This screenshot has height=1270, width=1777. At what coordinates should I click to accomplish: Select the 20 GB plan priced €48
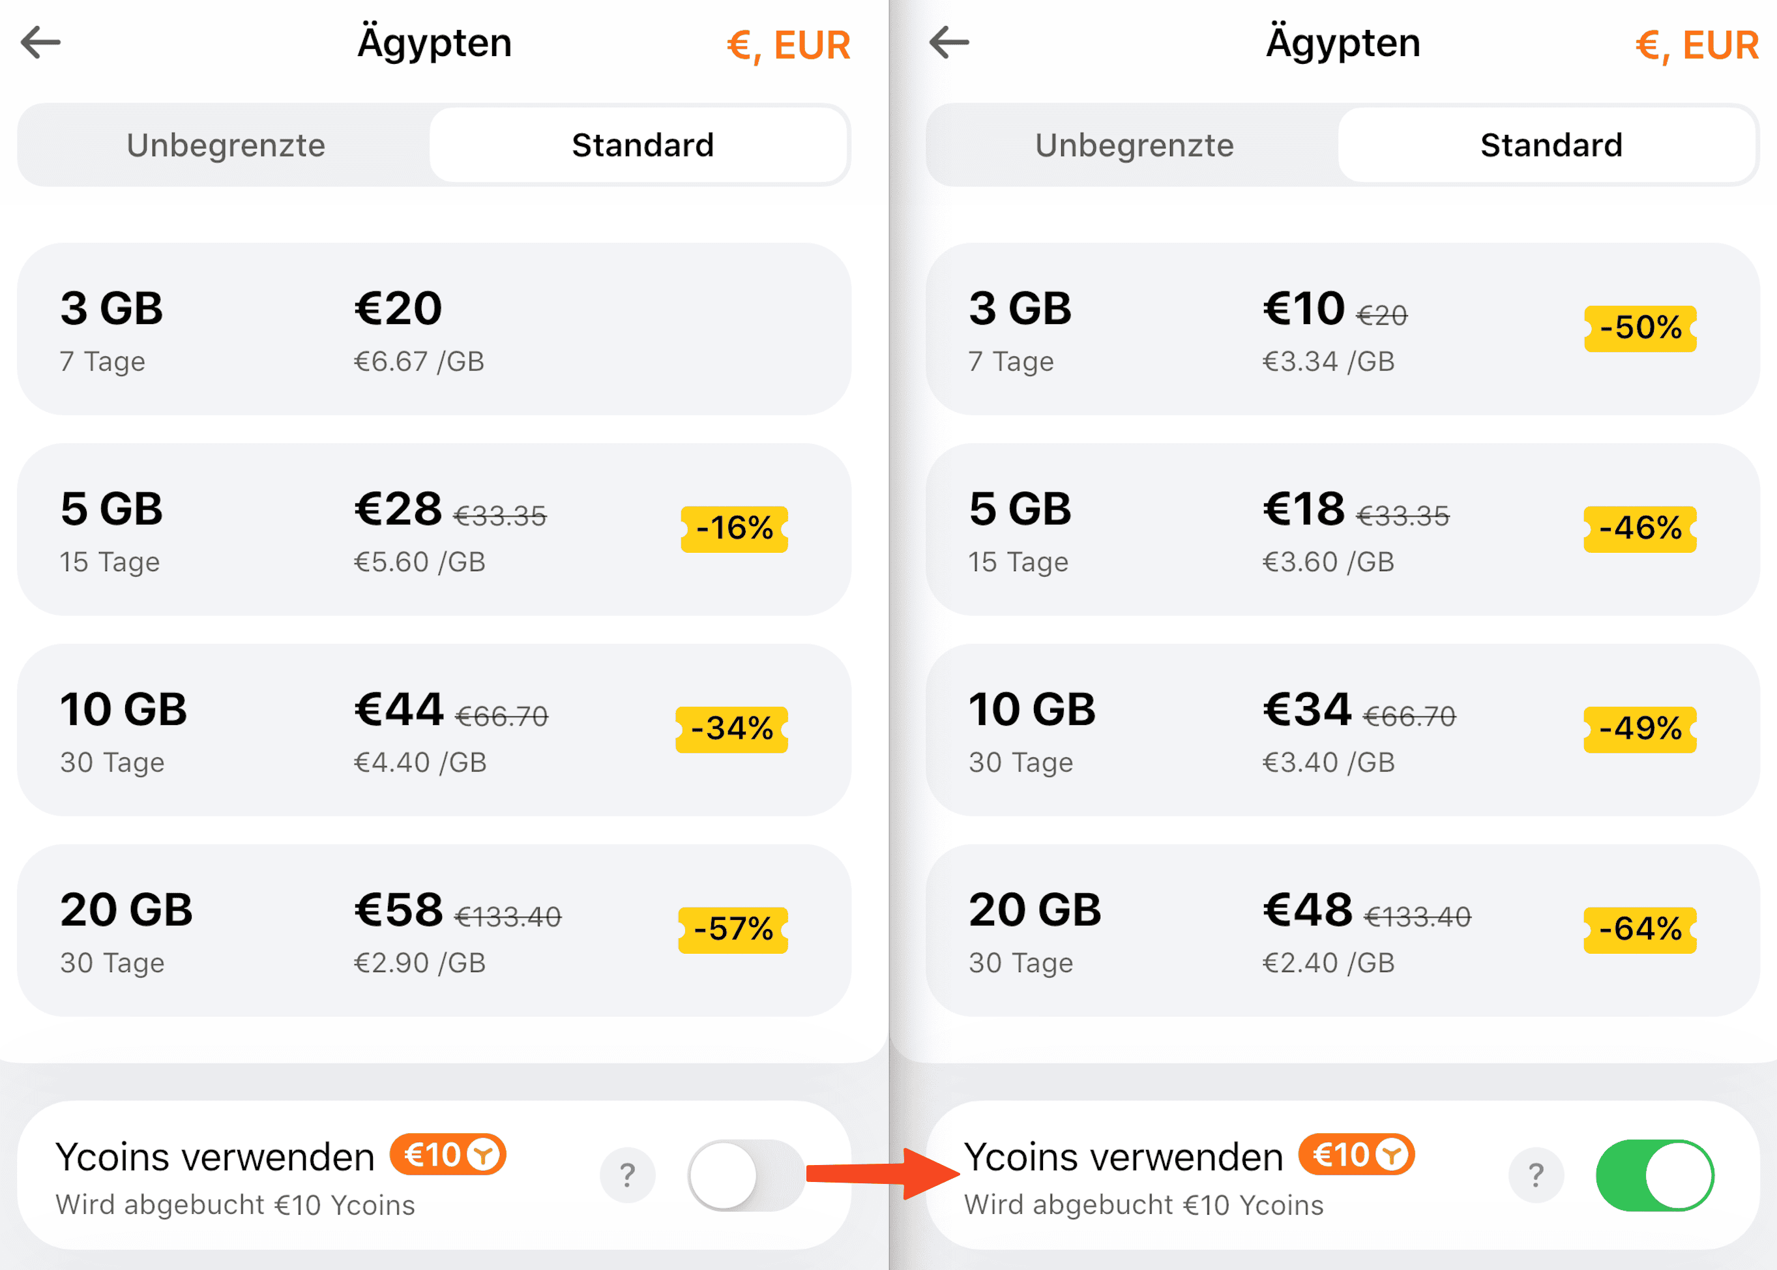(1342, 930)
